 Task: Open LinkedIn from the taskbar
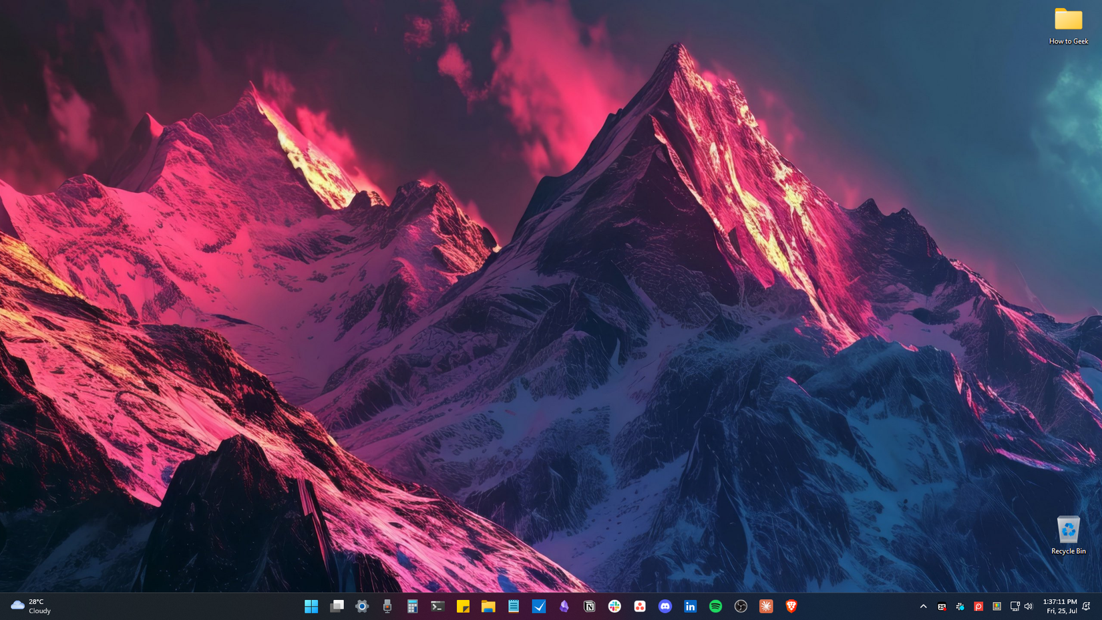(690, 606)
